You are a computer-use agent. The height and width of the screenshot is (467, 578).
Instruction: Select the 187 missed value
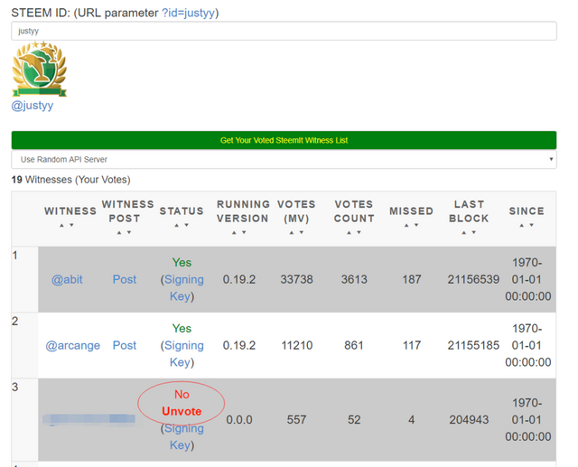412,279
